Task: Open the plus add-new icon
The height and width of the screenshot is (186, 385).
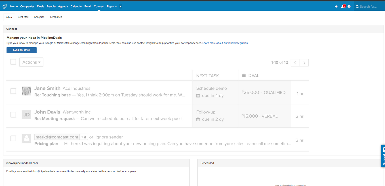Action: 336,7
